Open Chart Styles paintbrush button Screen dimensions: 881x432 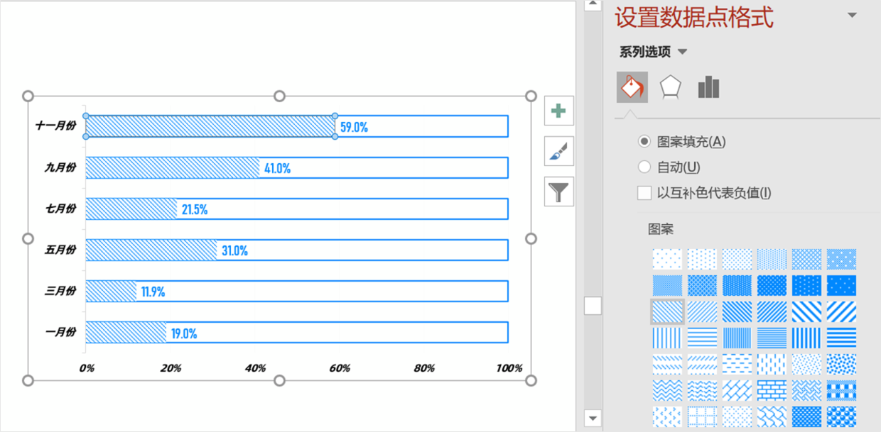tap(558, 151)
